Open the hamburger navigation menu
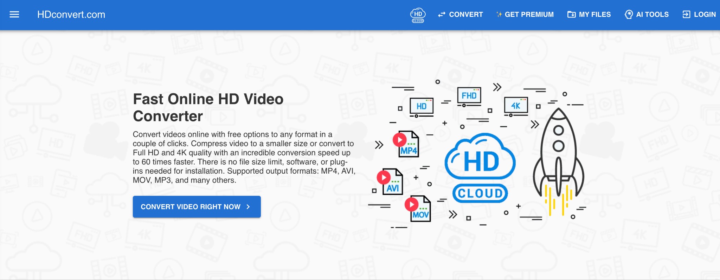Viewport: 720px width, 280px height. click(14, 14)
